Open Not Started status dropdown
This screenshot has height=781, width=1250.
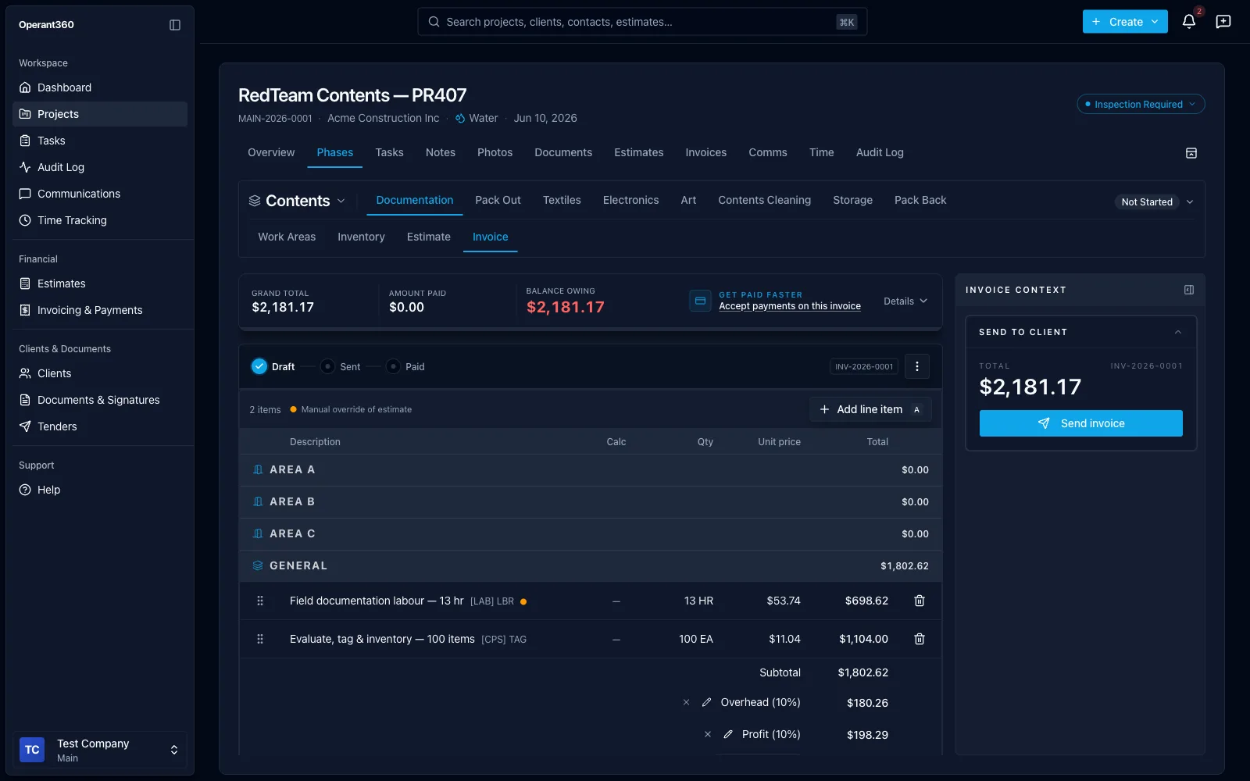click(1155, 201)
